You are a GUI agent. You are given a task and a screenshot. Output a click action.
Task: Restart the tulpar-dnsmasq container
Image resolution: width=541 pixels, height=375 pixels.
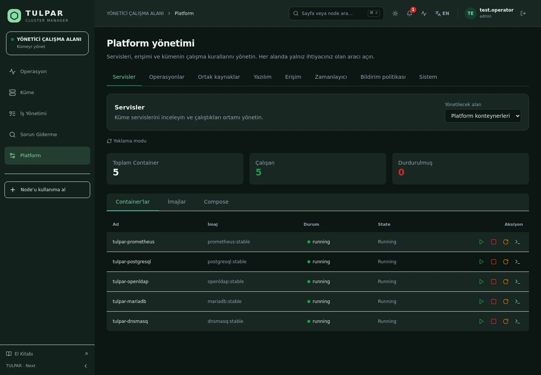point(506,321)
